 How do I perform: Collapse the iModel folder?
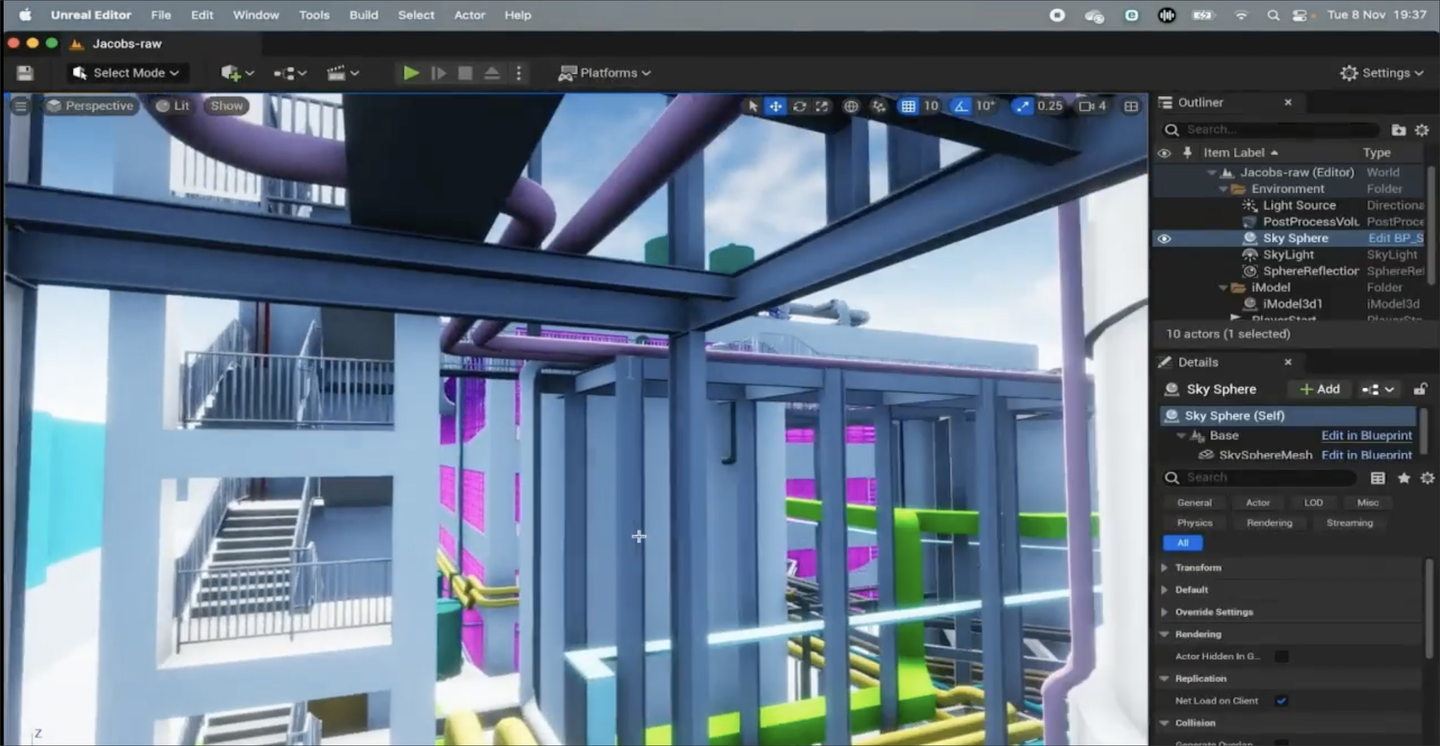click(x=1223, y=288)
